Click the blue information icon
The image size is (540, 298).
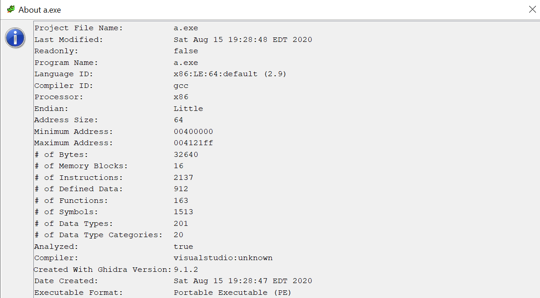click(15, 38)
